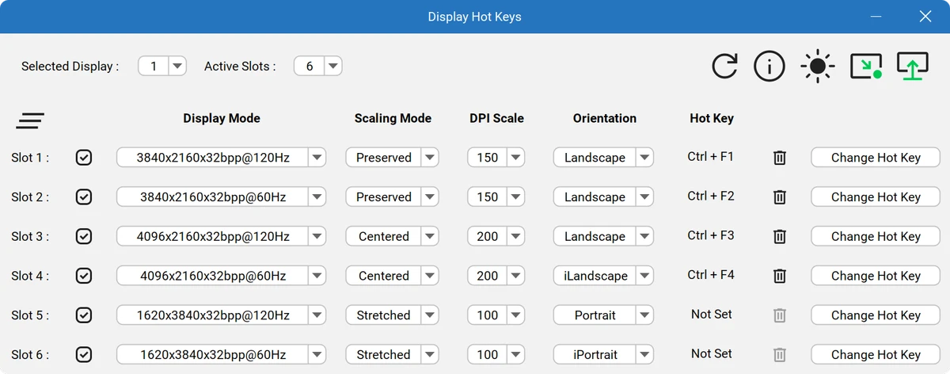Image resolution: width=950 pixels, height=374 pixels.
Task: Delete Slot 1 hot key with trash icon
Action: pos(780,158)
